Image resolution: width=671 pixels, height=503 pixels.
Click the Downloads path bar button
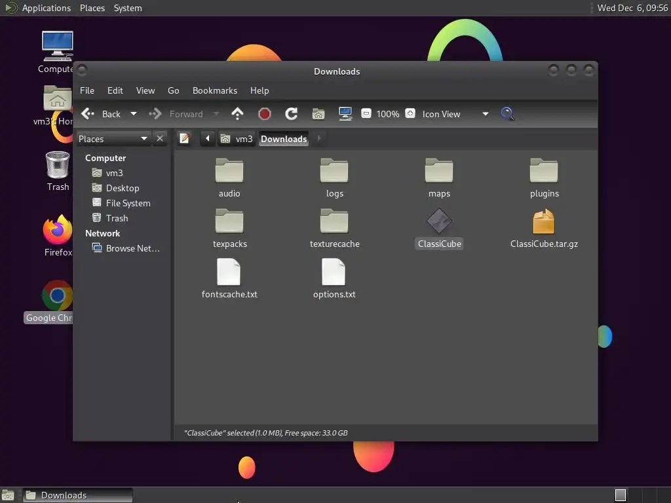click(284, 139)
